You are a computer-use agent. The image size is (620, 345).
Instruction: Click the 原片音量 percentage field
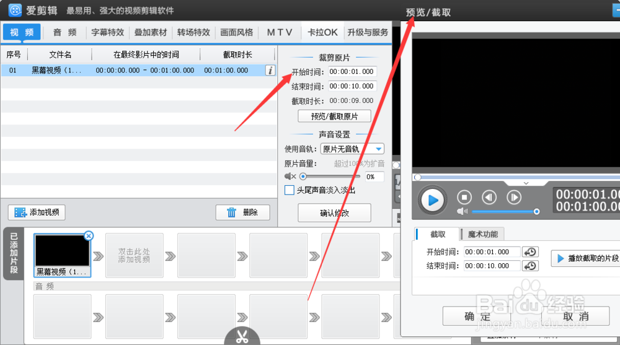[374, 177]
